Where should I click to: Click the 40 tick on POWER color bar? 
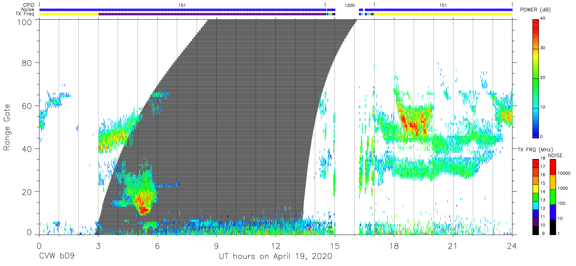click(543, 19)
